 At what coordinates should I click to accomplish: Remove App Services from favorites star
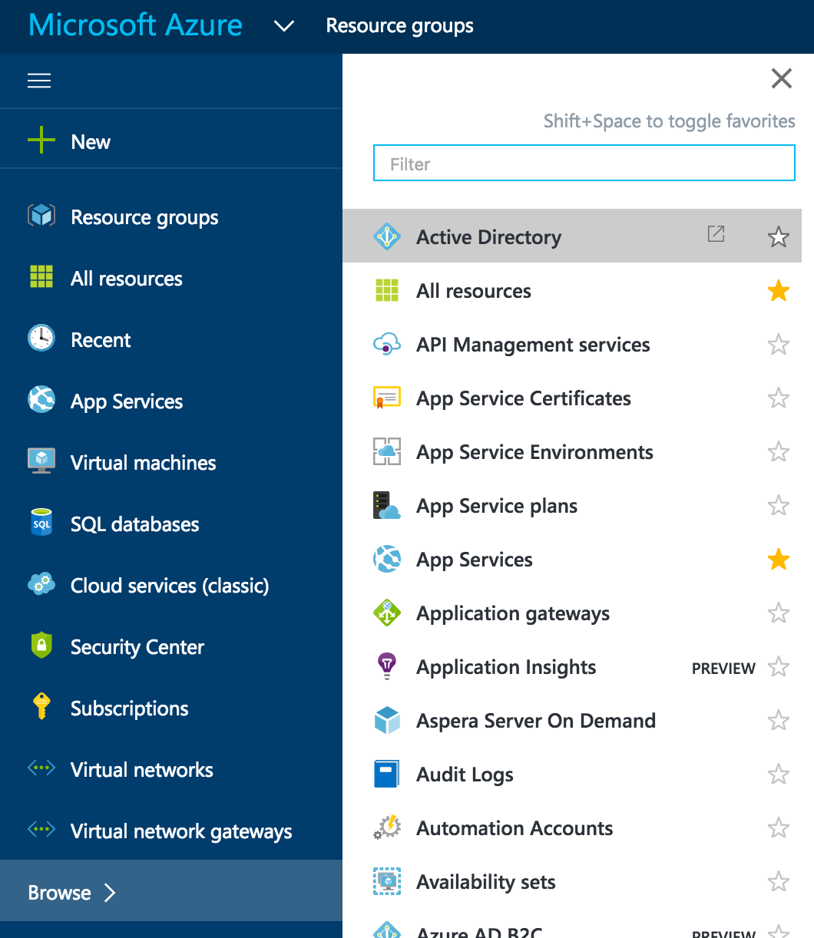[x=778, y=560]
